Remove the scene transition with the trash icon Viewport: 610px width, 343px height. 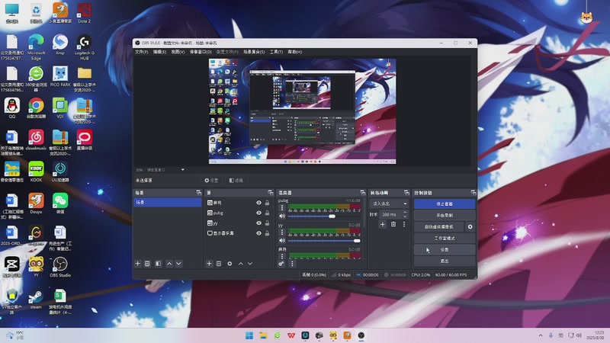coord(393,224)
